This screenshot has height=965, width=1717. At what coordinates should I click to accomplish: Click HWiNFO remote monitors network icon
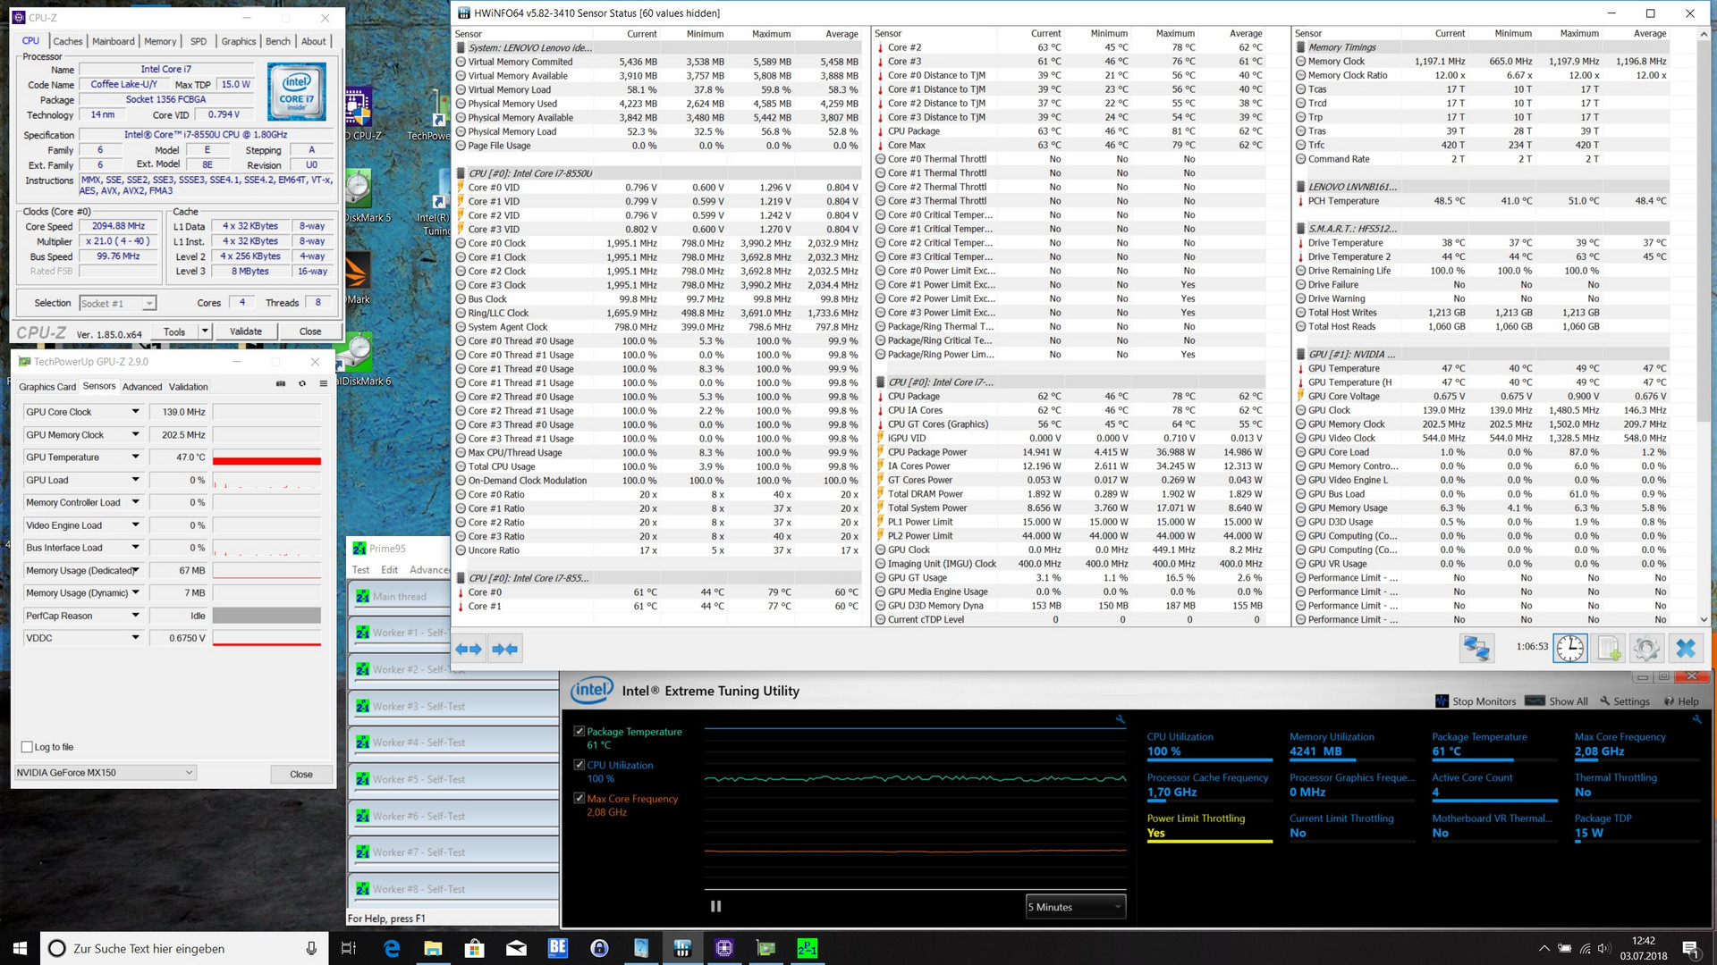pyautogui.click(x=1476, y=649)
